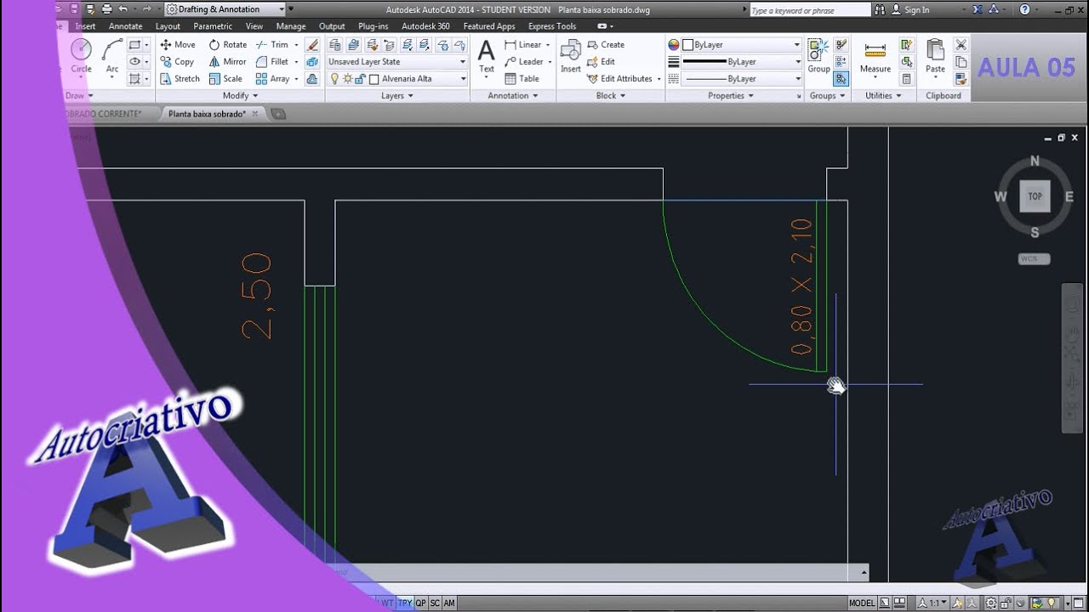Viewport: 1089px width, 612px height.
Task: Insert a Table from Annotation panel
Action: pyautogui.click(x=522, y=78)
